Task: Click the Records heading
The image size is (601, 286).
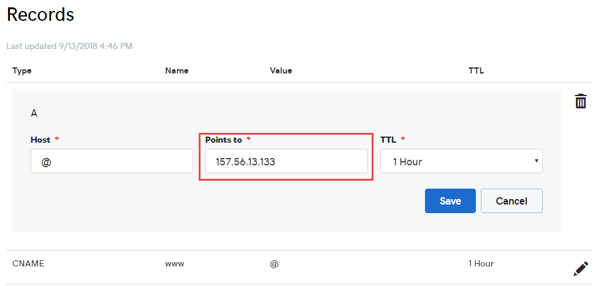Action: click(40, 15)
